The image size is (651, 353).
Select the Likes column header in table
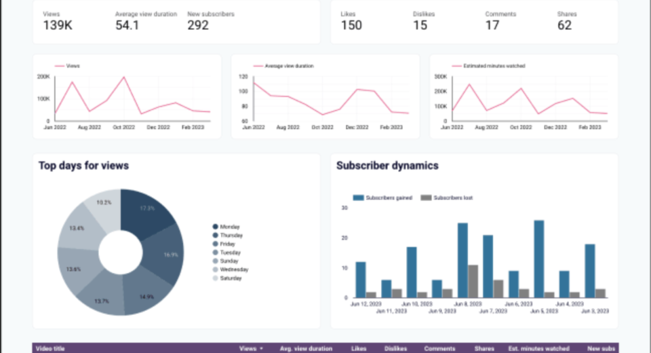(359, 348)
